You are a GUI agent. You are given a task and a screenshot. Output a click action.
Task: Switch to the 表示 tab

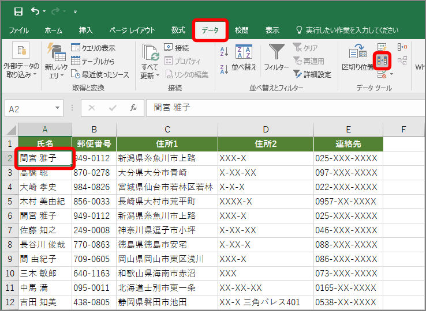coord(272,30)
